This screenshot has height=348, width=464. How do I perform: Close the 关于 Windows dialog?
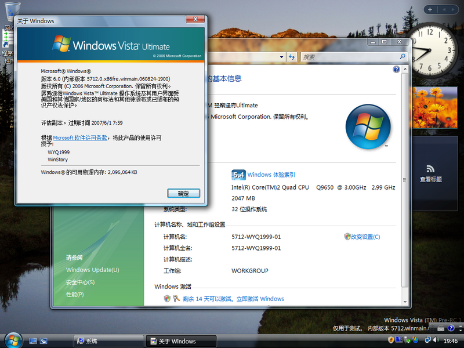[x=195, y=19]
